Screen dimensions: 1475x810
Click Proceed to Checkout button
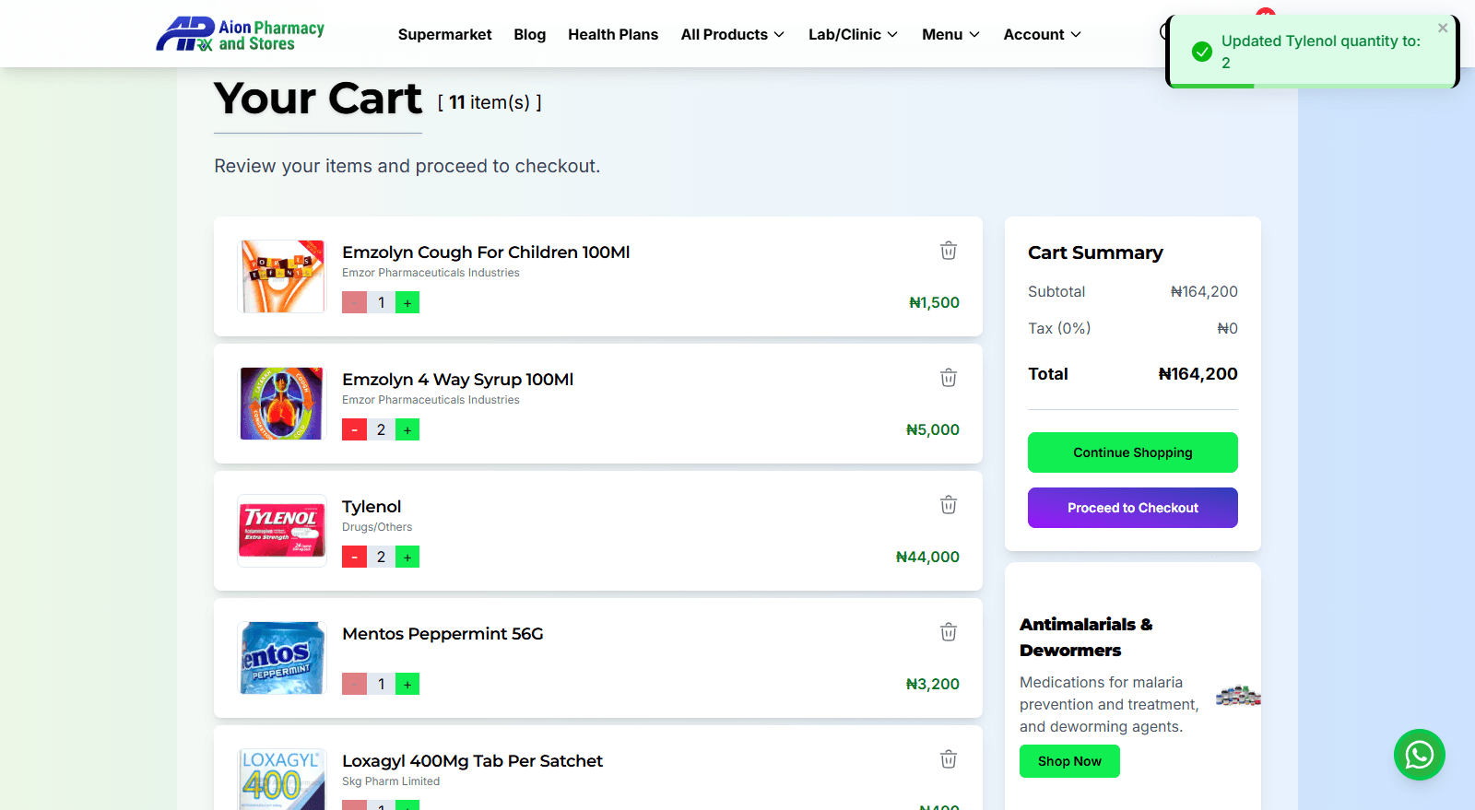1132,508
